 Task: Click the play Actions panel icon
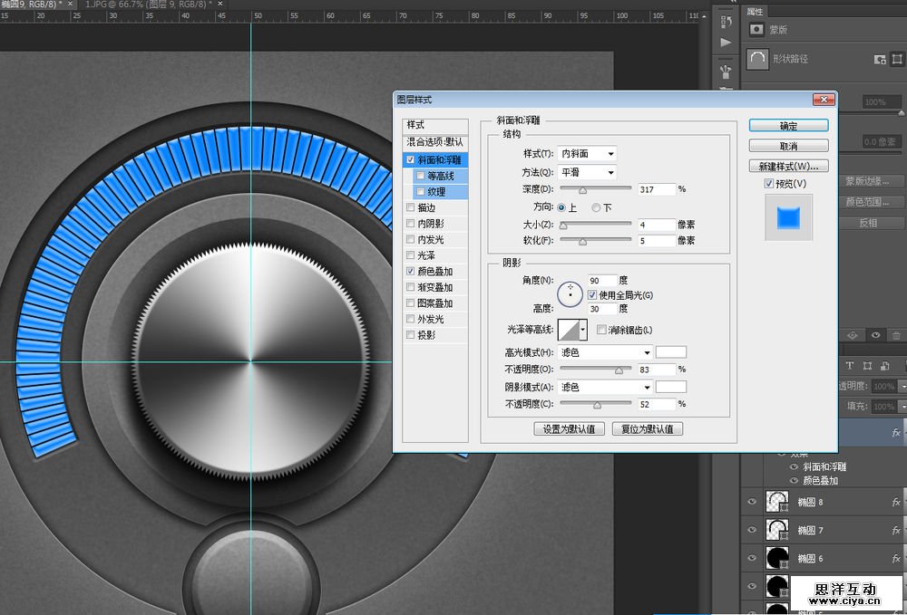click(726, 43)
